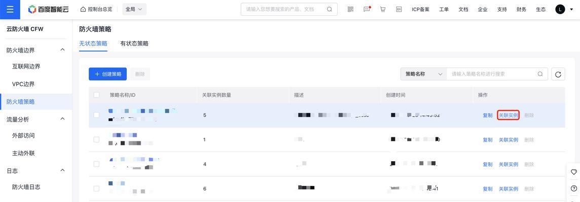Viewport: 580px width, 202px height.
Task: Click 关联实例 in the 5-instance row
Action: pyautogui.click(x=508, y=115)
